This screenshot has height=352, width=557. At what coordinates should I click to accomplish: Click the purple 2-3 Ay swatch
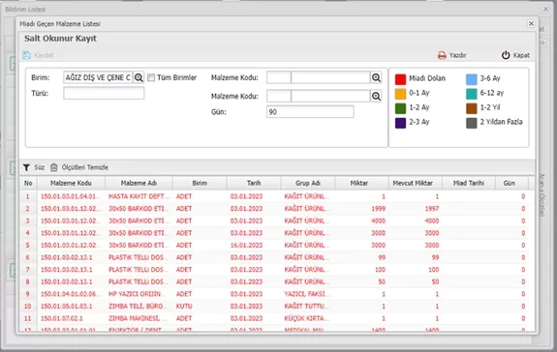(x=400, y=123)
